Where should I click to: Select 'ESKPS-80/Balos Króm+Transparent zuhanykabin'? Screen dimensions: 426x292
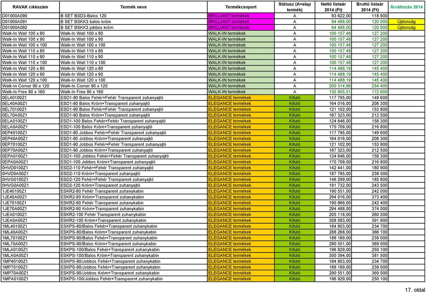click(108, 232)
